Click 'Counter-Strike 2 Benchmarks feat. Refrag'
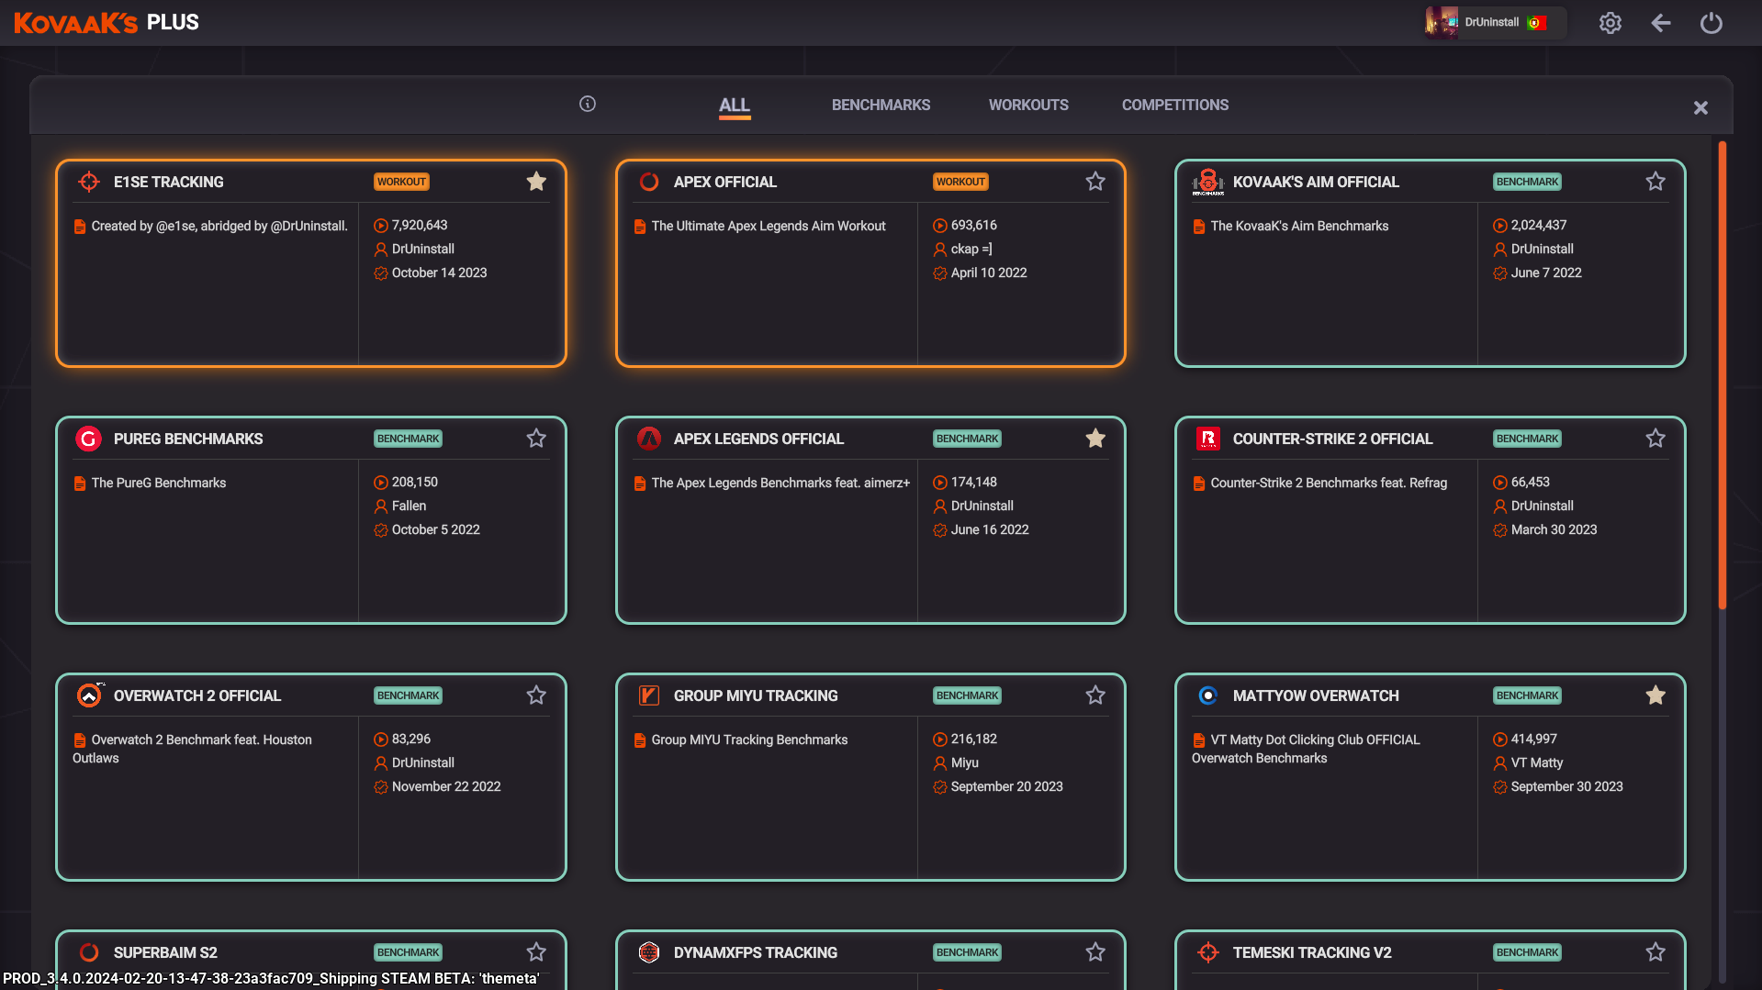1762x990 pixels. click(x=1329, y=483)
